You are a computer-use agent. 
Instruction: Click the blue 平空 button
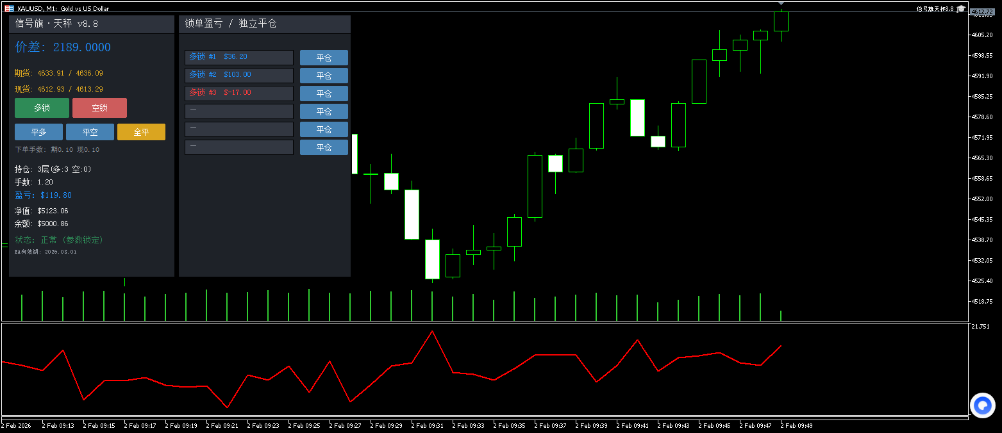[x=90, y=132]
